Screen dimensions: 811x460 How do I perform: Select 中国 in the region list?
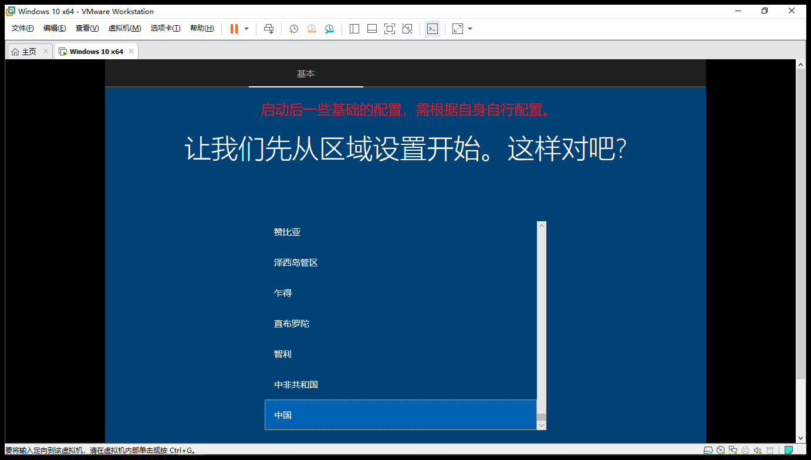pyautogui.click(x=401, y=415)
